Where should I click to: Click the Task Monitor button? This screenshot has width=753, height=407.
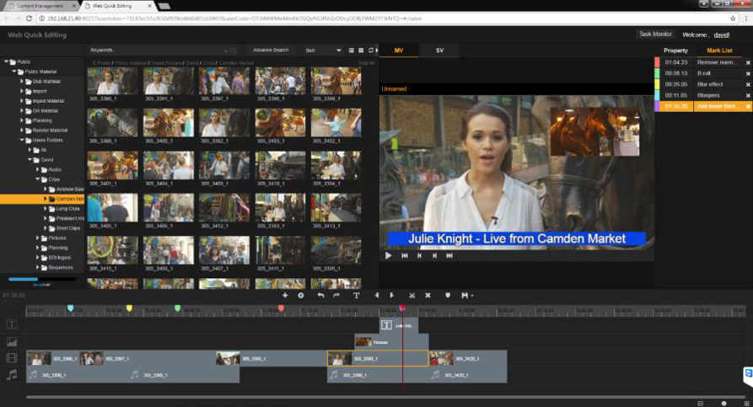655,35
